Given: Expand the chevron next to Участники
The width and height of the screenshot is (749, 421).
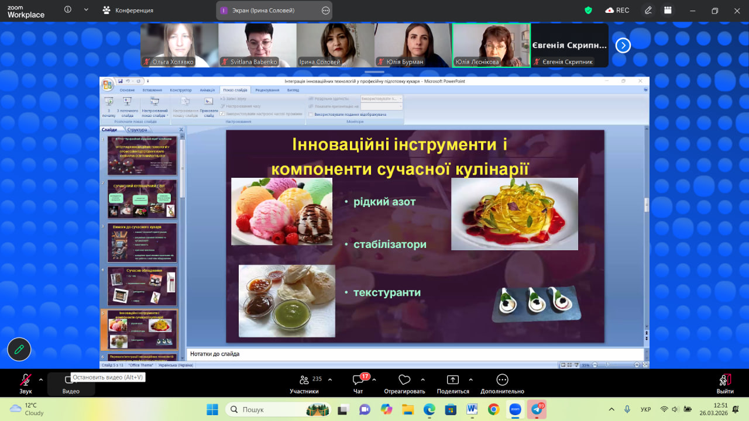Looking at the screenshot, I should click(x=330, y=379).
